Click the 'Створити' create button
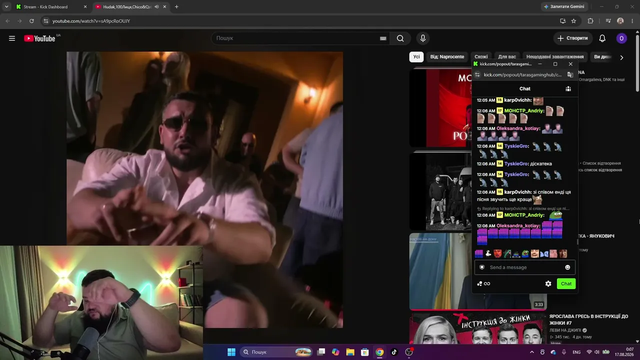The image size is (640, 360). (x=572, y=38)
